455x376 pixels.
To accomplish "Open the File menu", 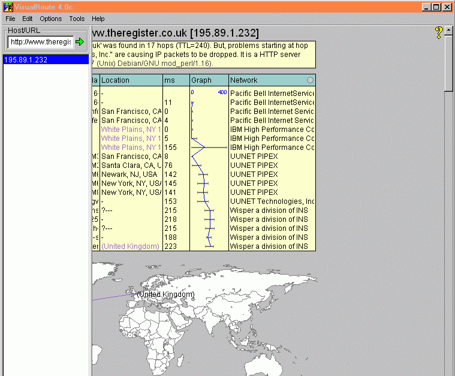I will coord(10,19).
